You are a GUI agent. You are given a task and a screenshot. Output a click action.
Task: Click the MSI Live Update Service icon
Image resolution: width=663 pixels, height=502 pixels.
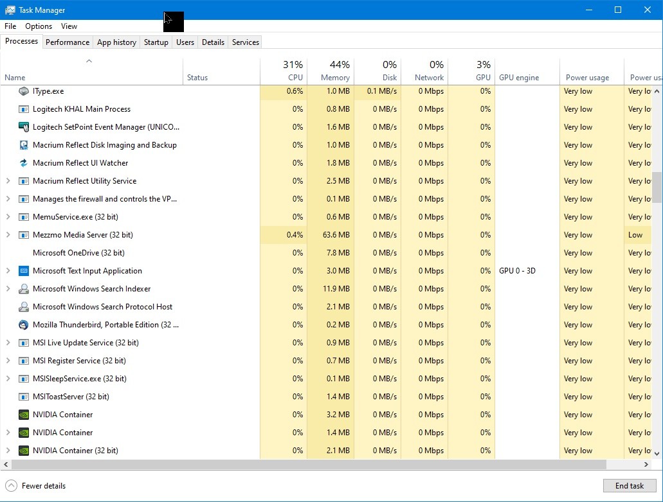24,343
